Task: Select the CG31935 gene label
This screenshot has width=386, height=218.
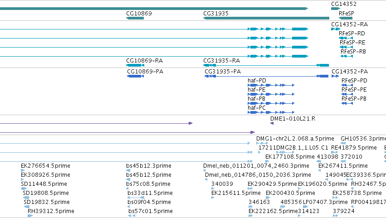Action: pos(216,14)
